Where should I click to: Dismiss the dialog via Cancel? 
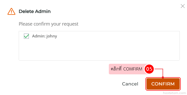[130, 84]
